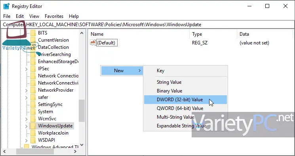Open the Favorites menu
The height and width of the screenshot is (156, 295).
pyautogui.click(x=54, y=16)
